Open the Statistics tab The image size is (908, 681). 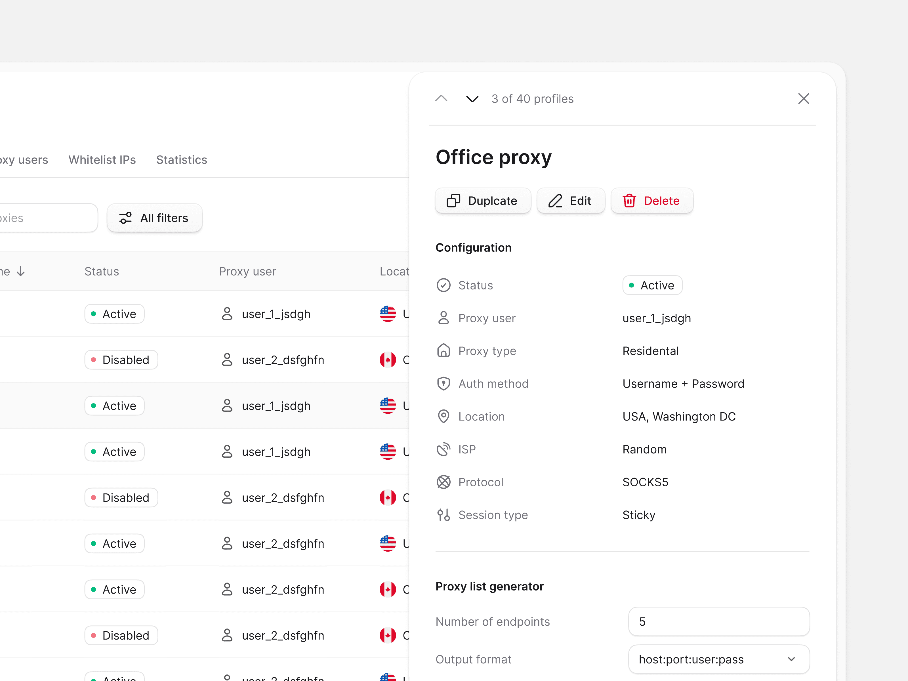[181, 160]
